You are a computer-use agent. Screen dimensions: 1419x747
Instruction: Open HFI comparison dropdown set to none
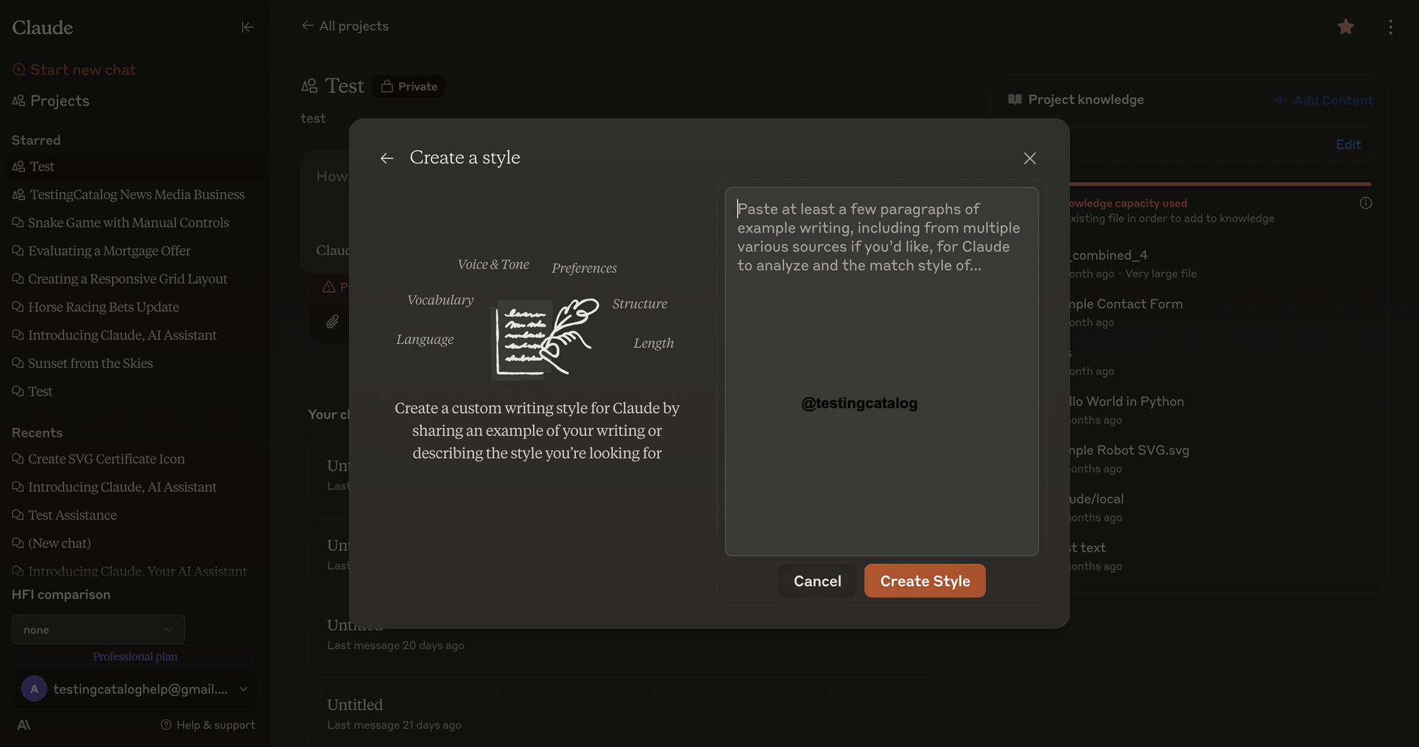[x=98, y=629]
